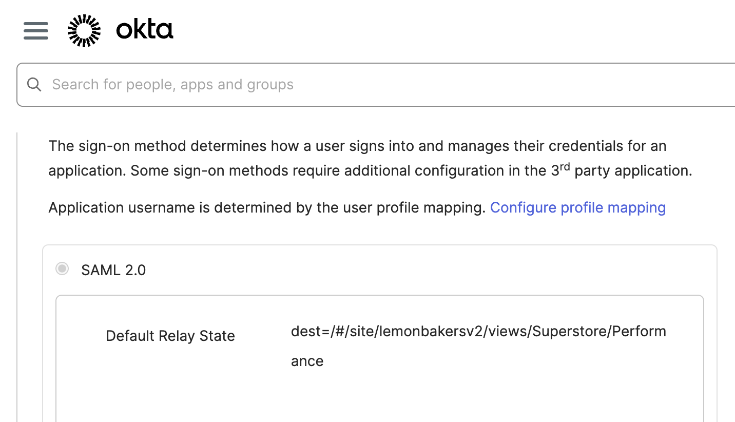Click the Default Relay State label
The image size is (735, 422).
click(170, 336)
